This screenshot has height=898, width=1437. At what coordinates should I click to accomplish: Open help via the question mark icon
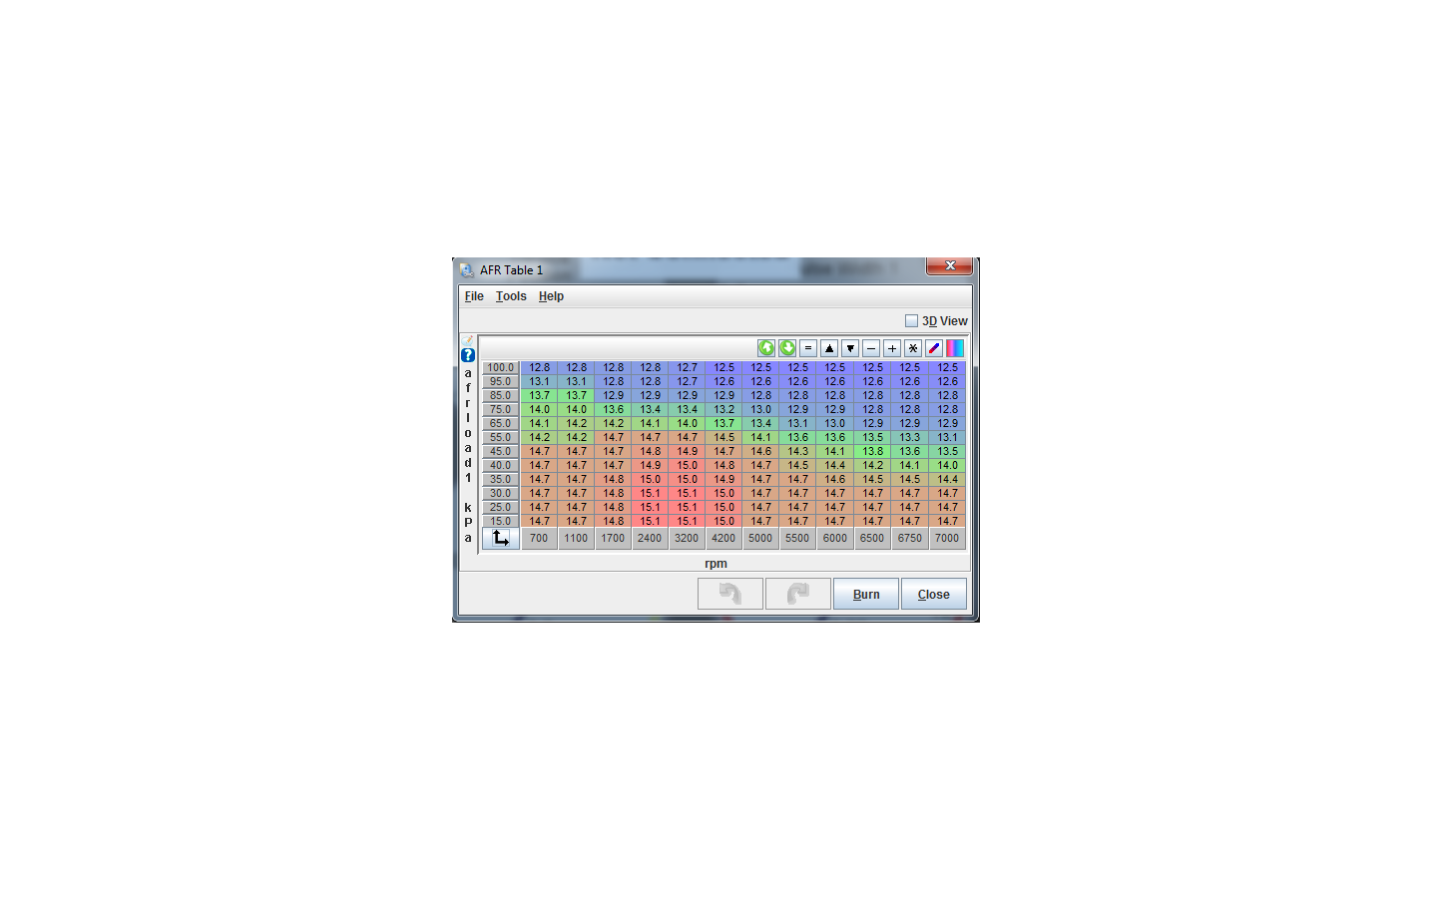click(x=467, y=354)
